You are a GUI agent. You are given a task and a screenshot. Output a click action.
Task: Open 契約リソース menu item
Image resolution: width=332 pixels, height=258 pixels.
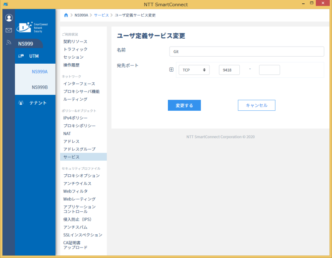tap(75, 42)
